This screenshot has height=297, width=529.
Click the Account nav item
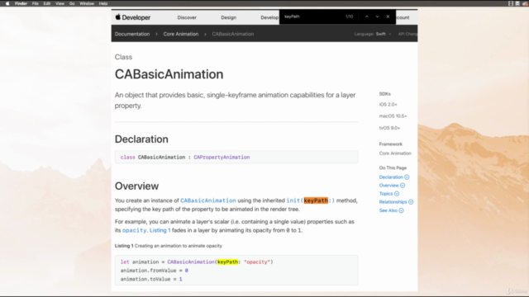pos(403,17)
